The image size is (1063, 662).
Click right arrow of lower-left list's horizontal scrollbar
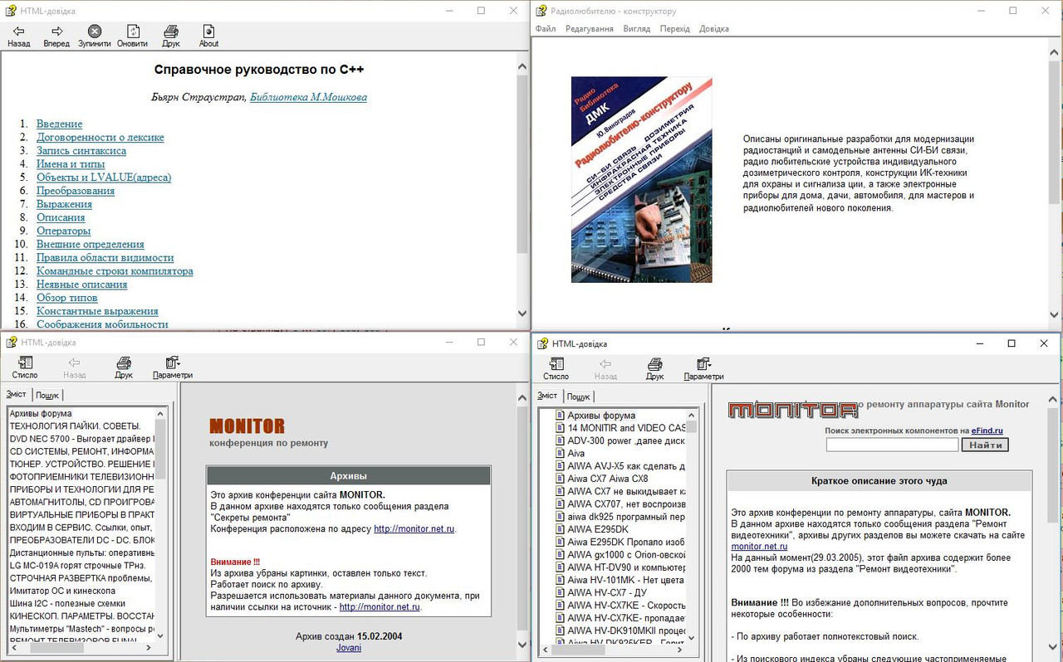149,648
